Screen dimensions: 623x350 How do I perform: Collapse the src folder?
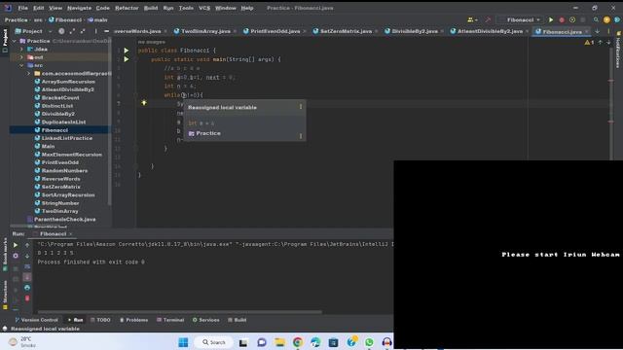[21, 65]
